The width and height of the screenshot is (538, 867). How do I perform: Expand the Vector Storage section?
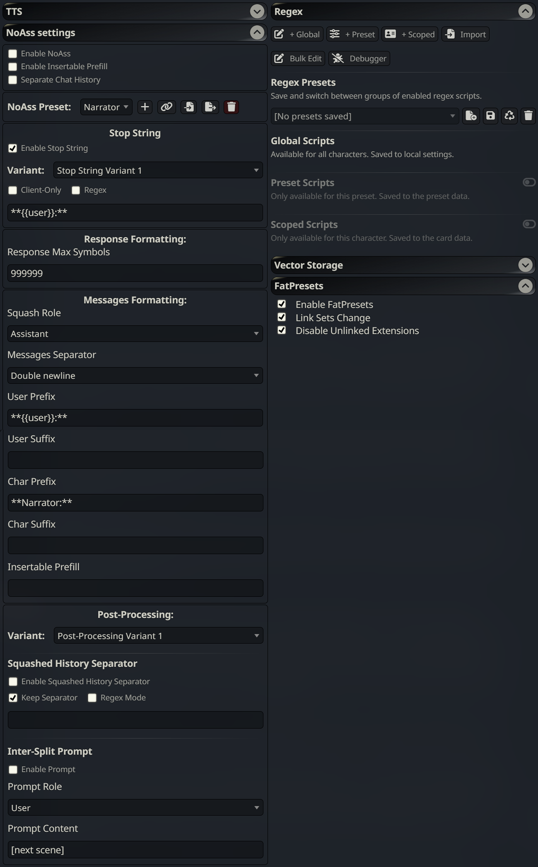525,265
